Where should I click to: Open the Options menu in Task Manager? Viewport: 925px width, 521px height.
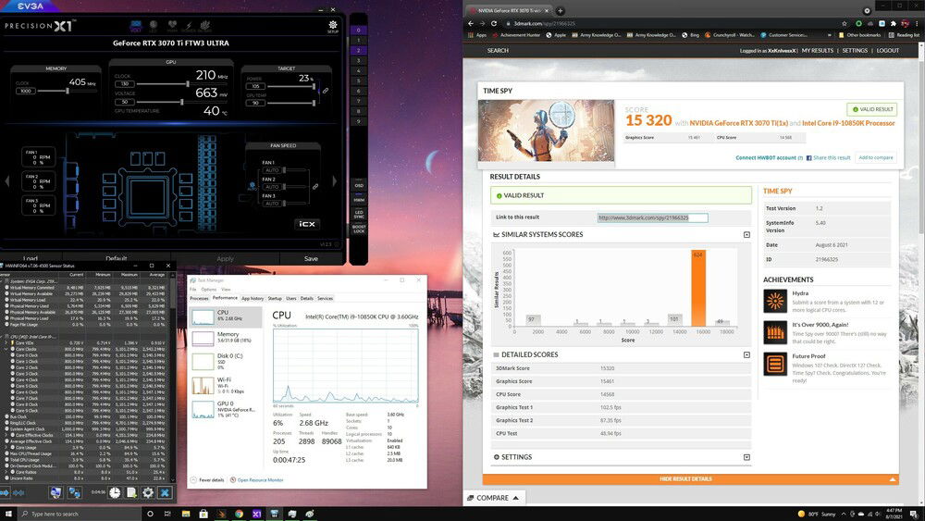[209, 289]
